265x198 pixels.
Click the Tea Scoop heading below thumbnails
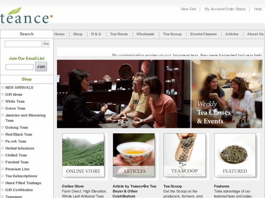click(x=172, y=186)
